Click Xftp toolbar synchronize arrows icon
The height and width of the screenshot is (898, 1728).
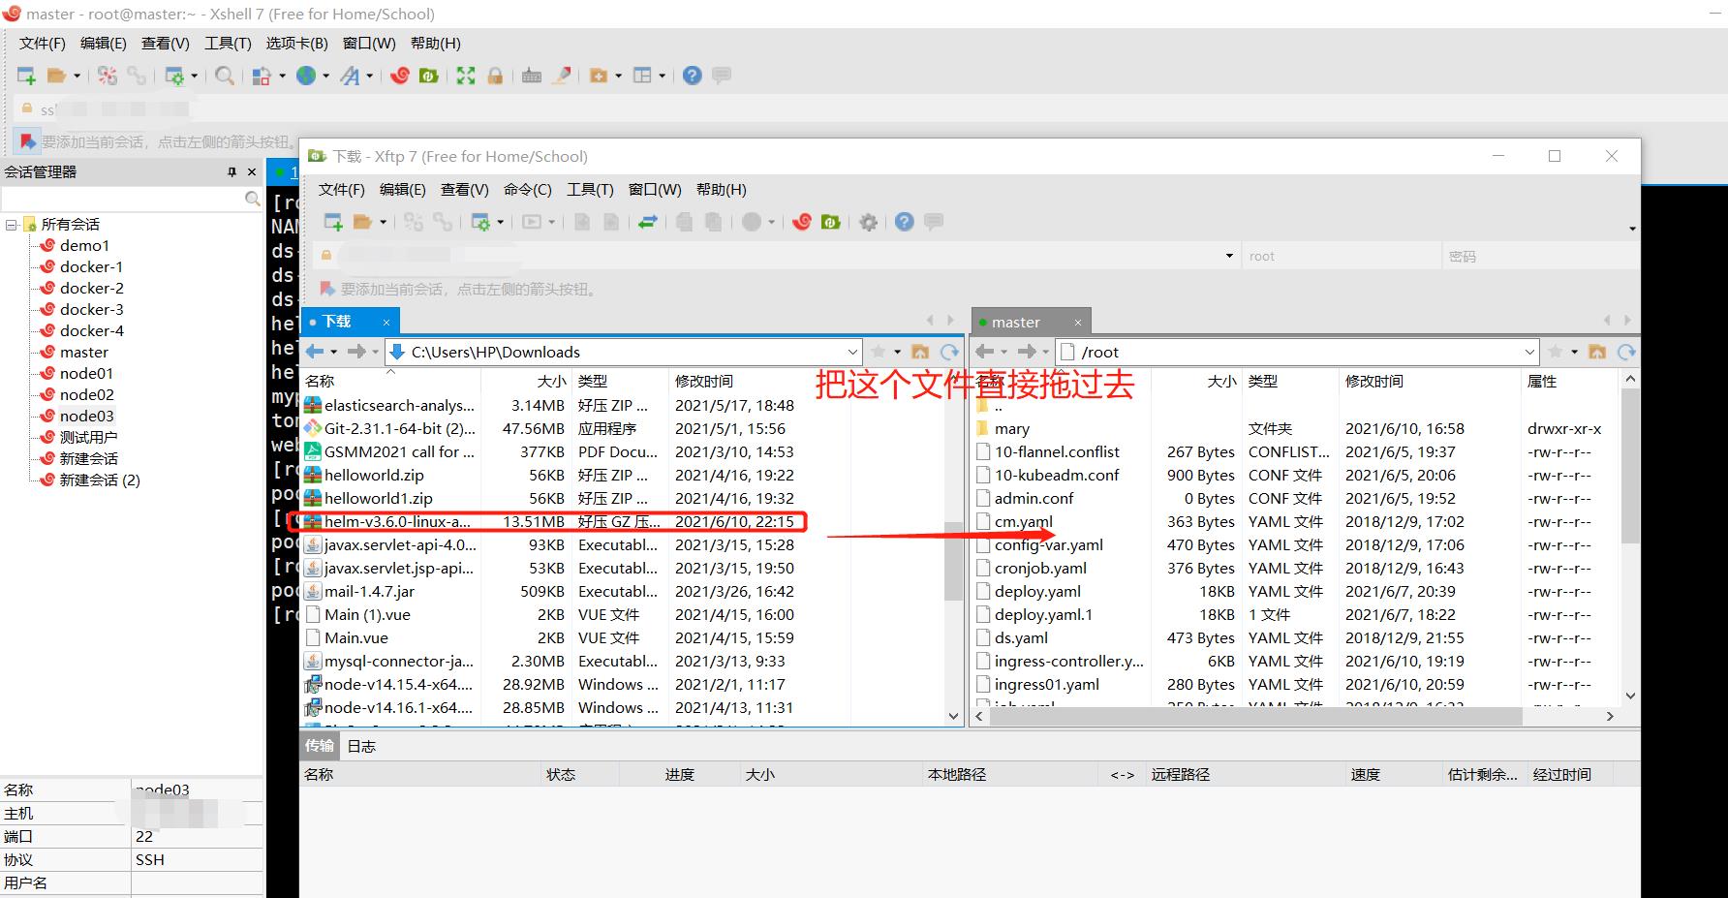pyautogui.click(x=648, y=222)
